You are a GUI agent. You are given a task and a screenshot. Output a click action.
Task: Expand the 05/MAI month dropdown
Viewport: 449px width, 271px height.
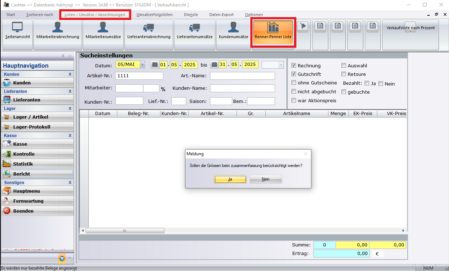point(142,64)
